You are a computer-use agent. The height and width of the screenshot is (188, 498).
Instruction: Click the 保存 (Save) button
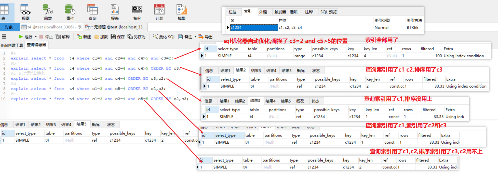click(118, 37)
